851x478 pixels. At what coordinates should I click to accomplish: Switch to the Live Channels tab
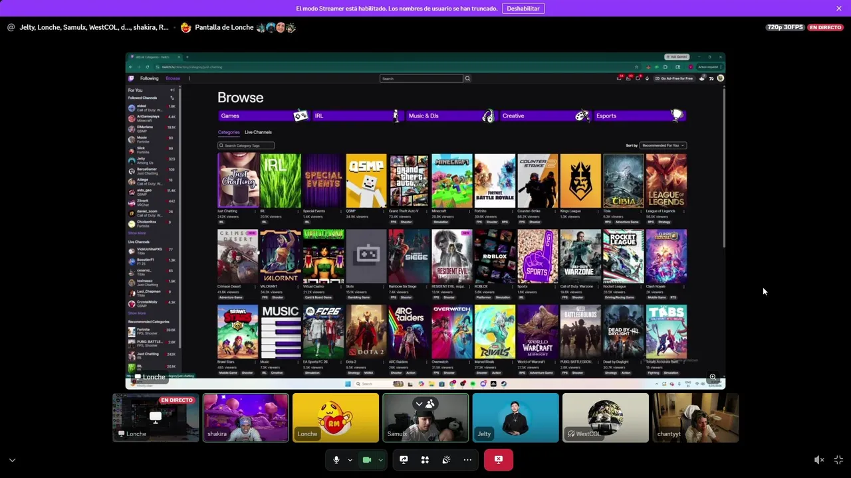tap(258, 132)
